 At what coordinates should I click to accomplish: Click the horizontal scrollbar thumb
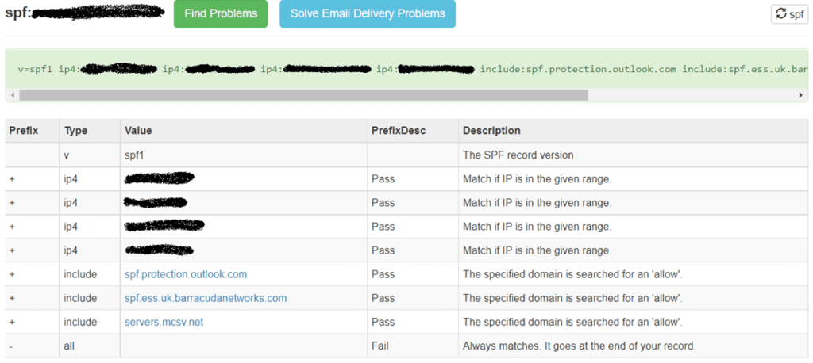coord(303,95)
